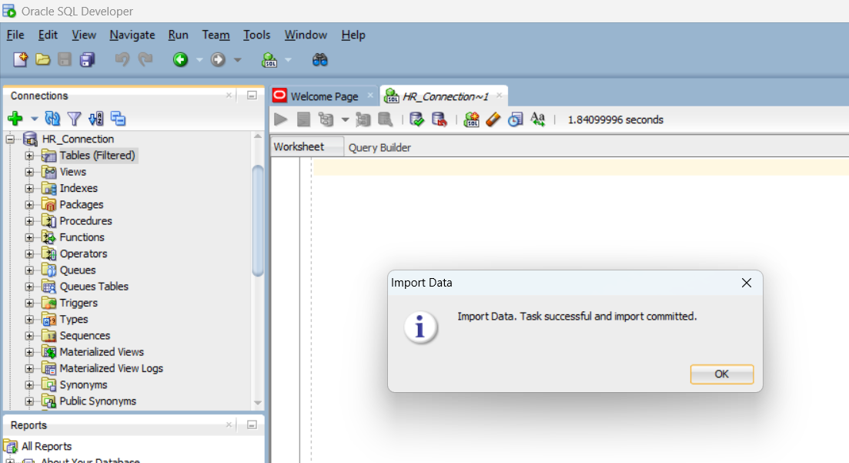Screen dimensions: 849x463
Task: Select All Reports in Reports panel
Action: pos(46,446)
